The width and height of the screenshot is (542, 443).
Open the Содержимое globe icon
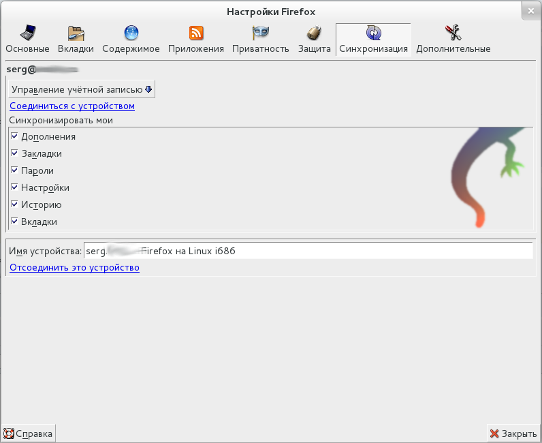coord(131,33)
